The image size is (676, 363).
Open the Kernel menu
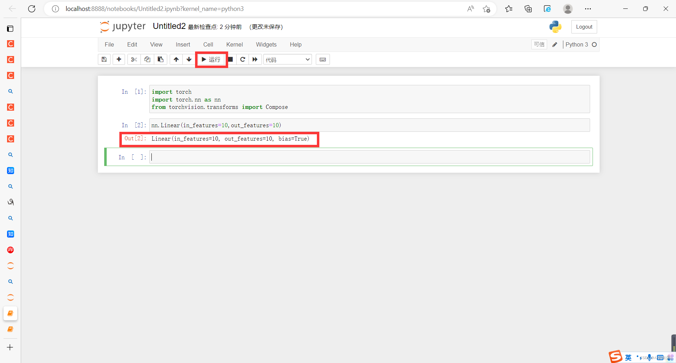tap(234, 44)
